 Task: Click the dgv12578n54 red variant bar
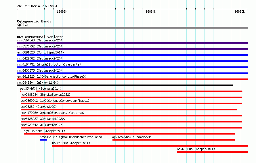pos(129,134)
